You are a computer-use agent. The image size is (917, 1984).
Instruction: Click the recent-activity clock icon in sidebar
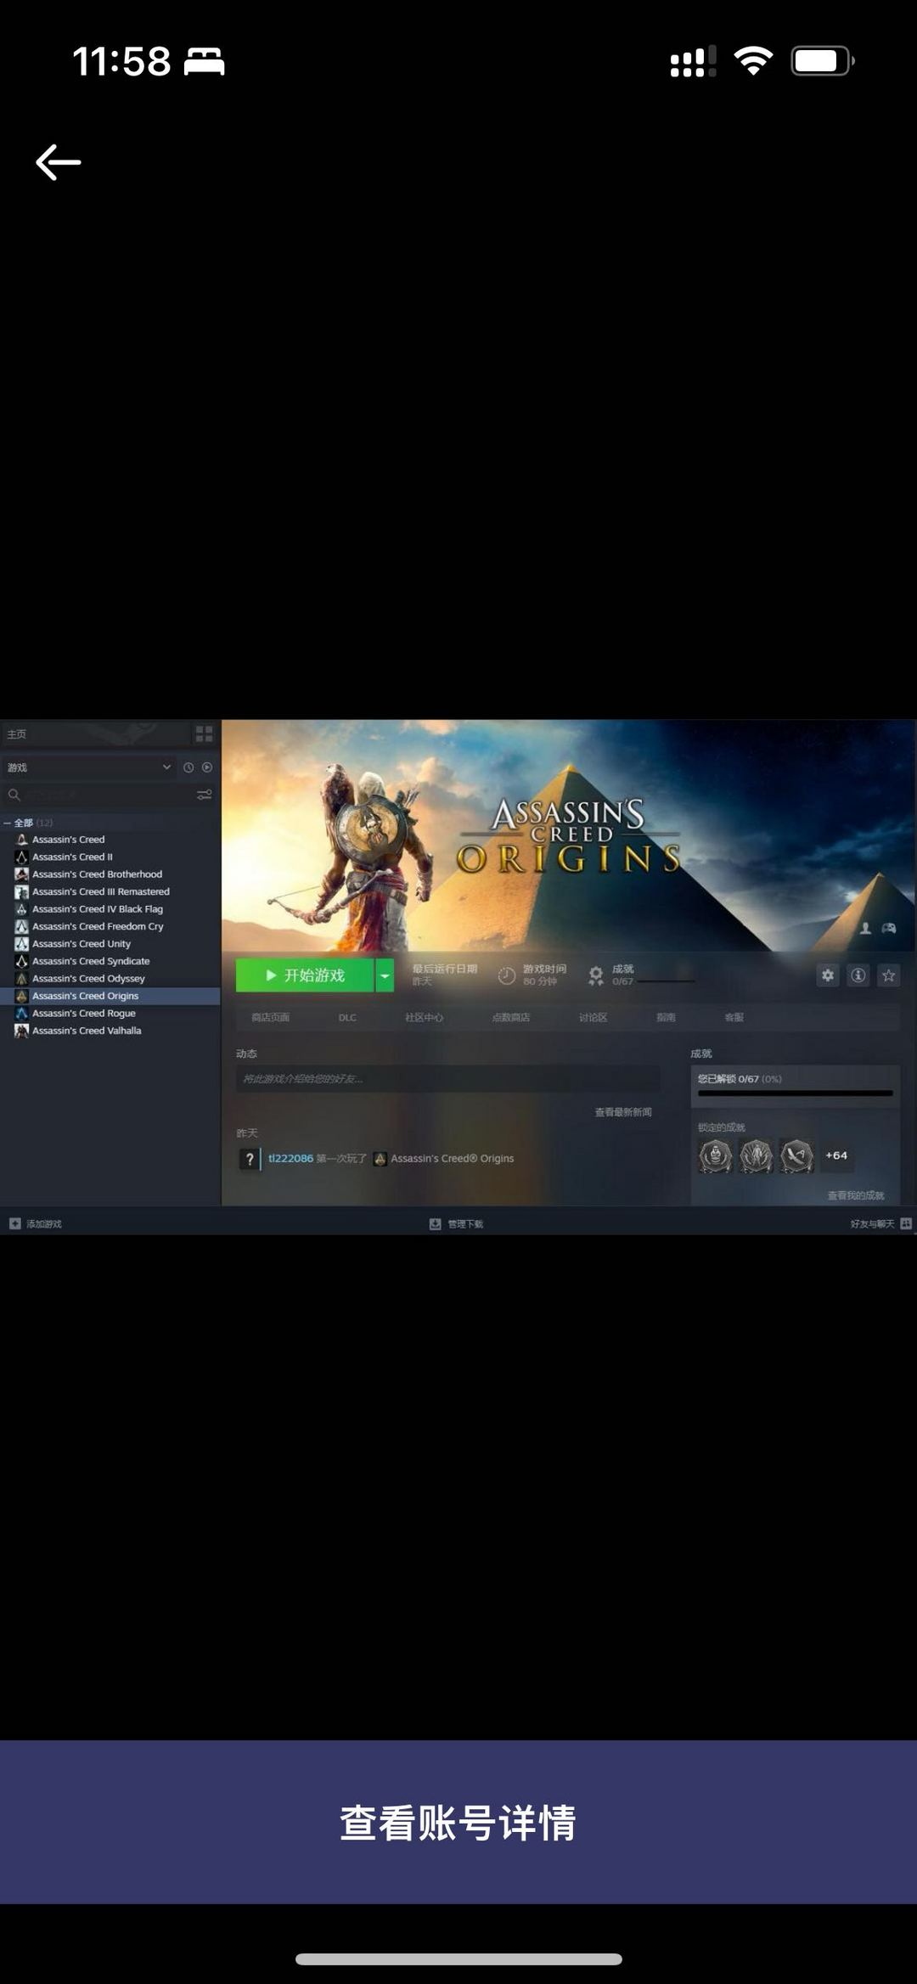pyautogui.click(x=188, y=767)
